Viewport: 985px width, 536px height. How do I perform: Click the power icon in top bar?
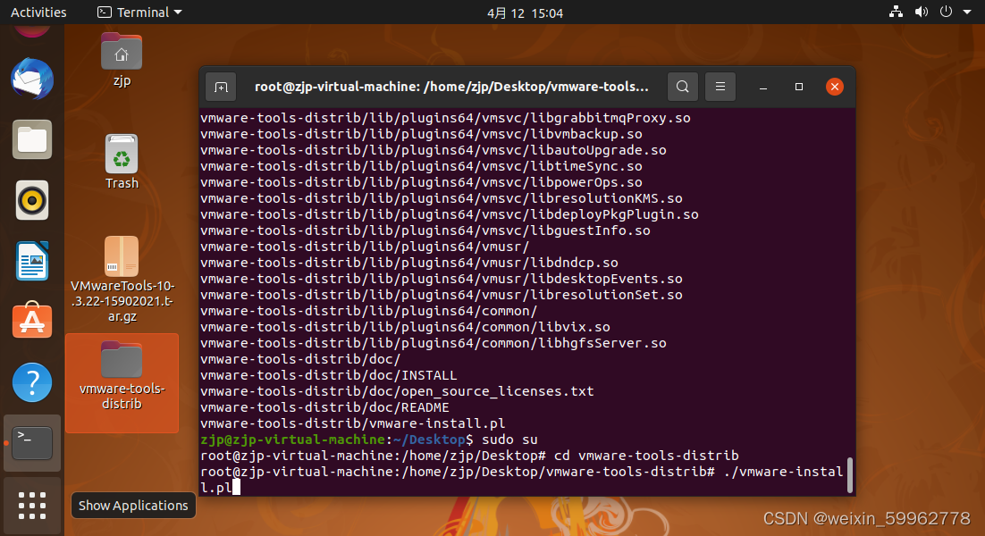(946, 12)
